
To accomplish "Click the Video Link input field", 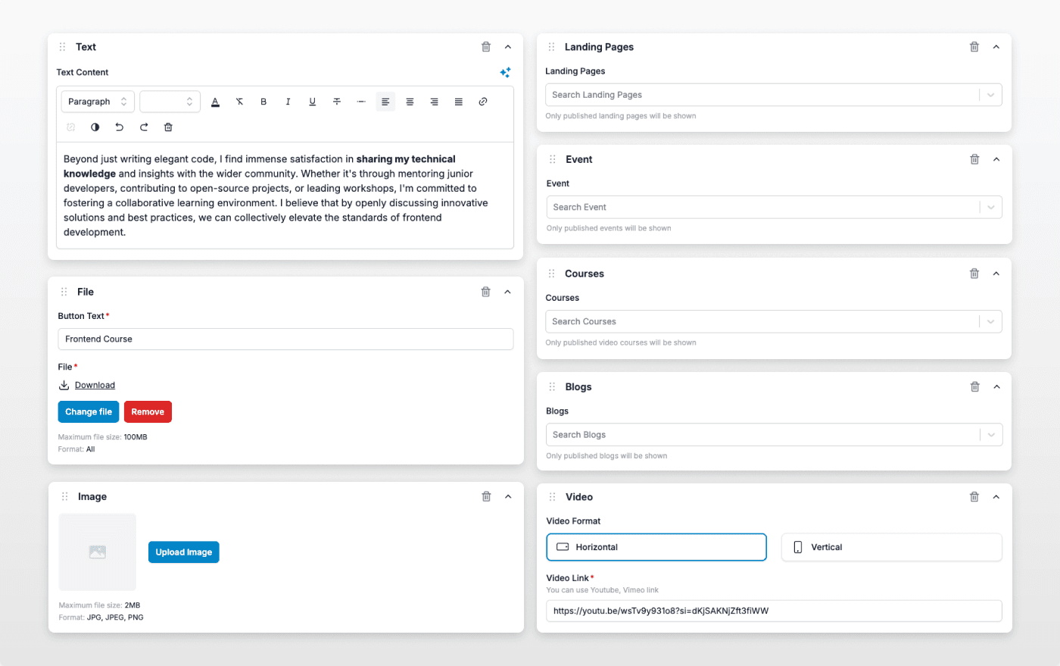I will pyautogui.click(x=773, y=611).
